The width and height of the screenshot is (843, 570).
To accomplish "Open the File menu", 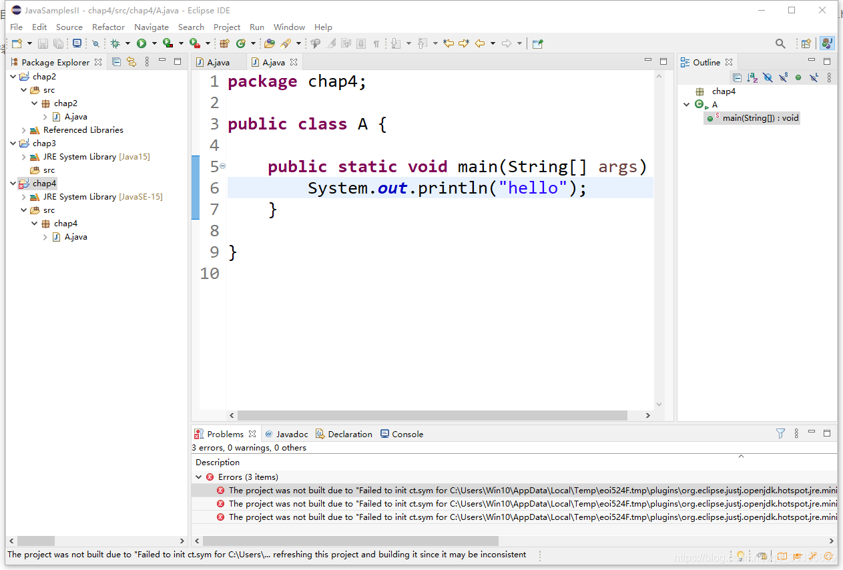I will pyautogui.click(x=17, y=27).
